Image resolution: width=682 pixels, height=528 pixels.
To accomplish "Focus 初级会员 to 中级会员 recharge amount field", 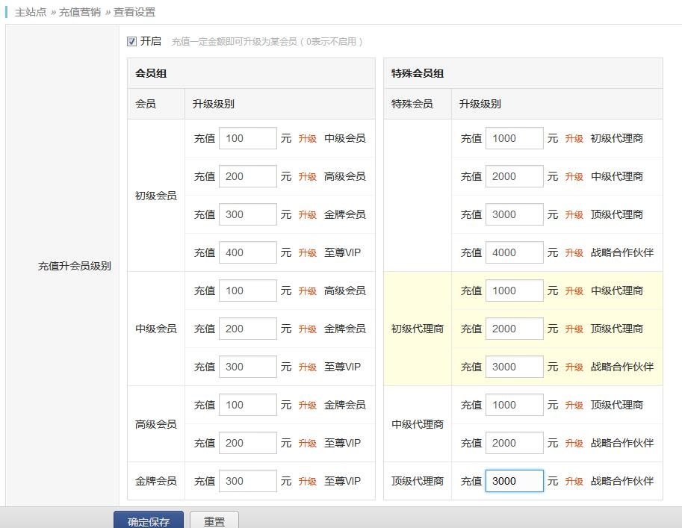I will pyautogui.click(x=247, y=138).
